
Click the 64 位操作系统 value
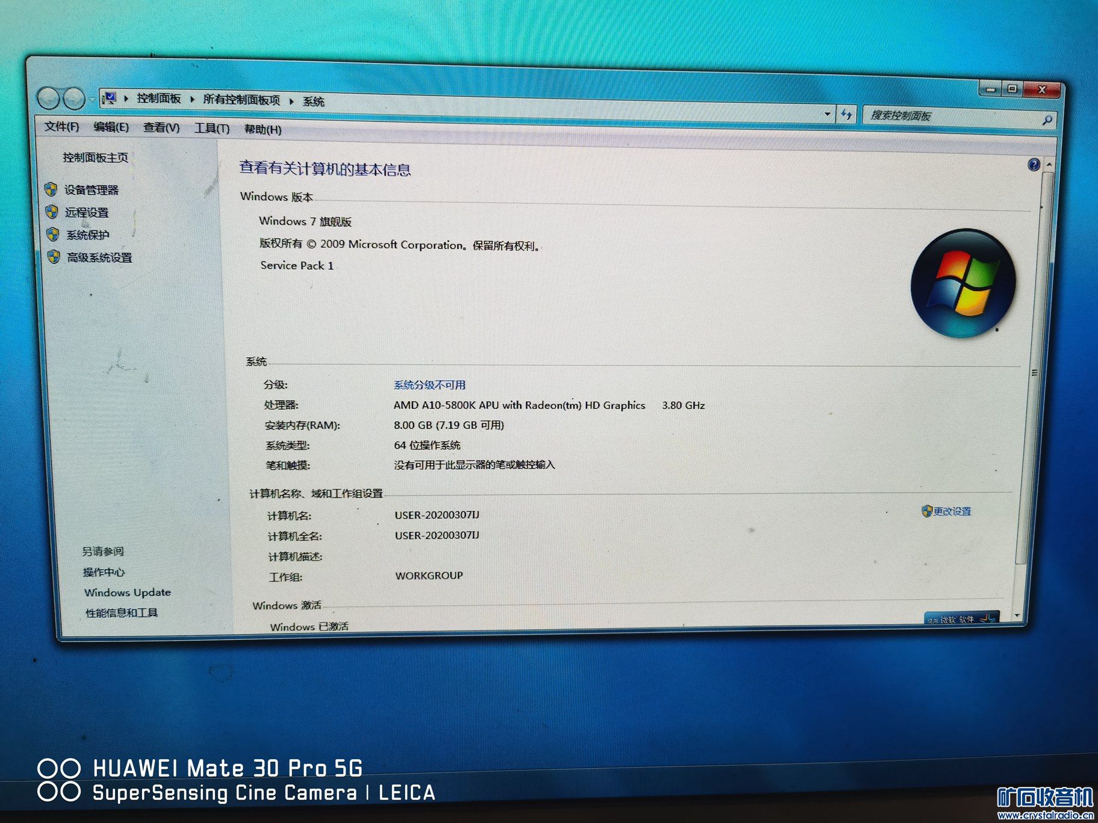[427, 445]
